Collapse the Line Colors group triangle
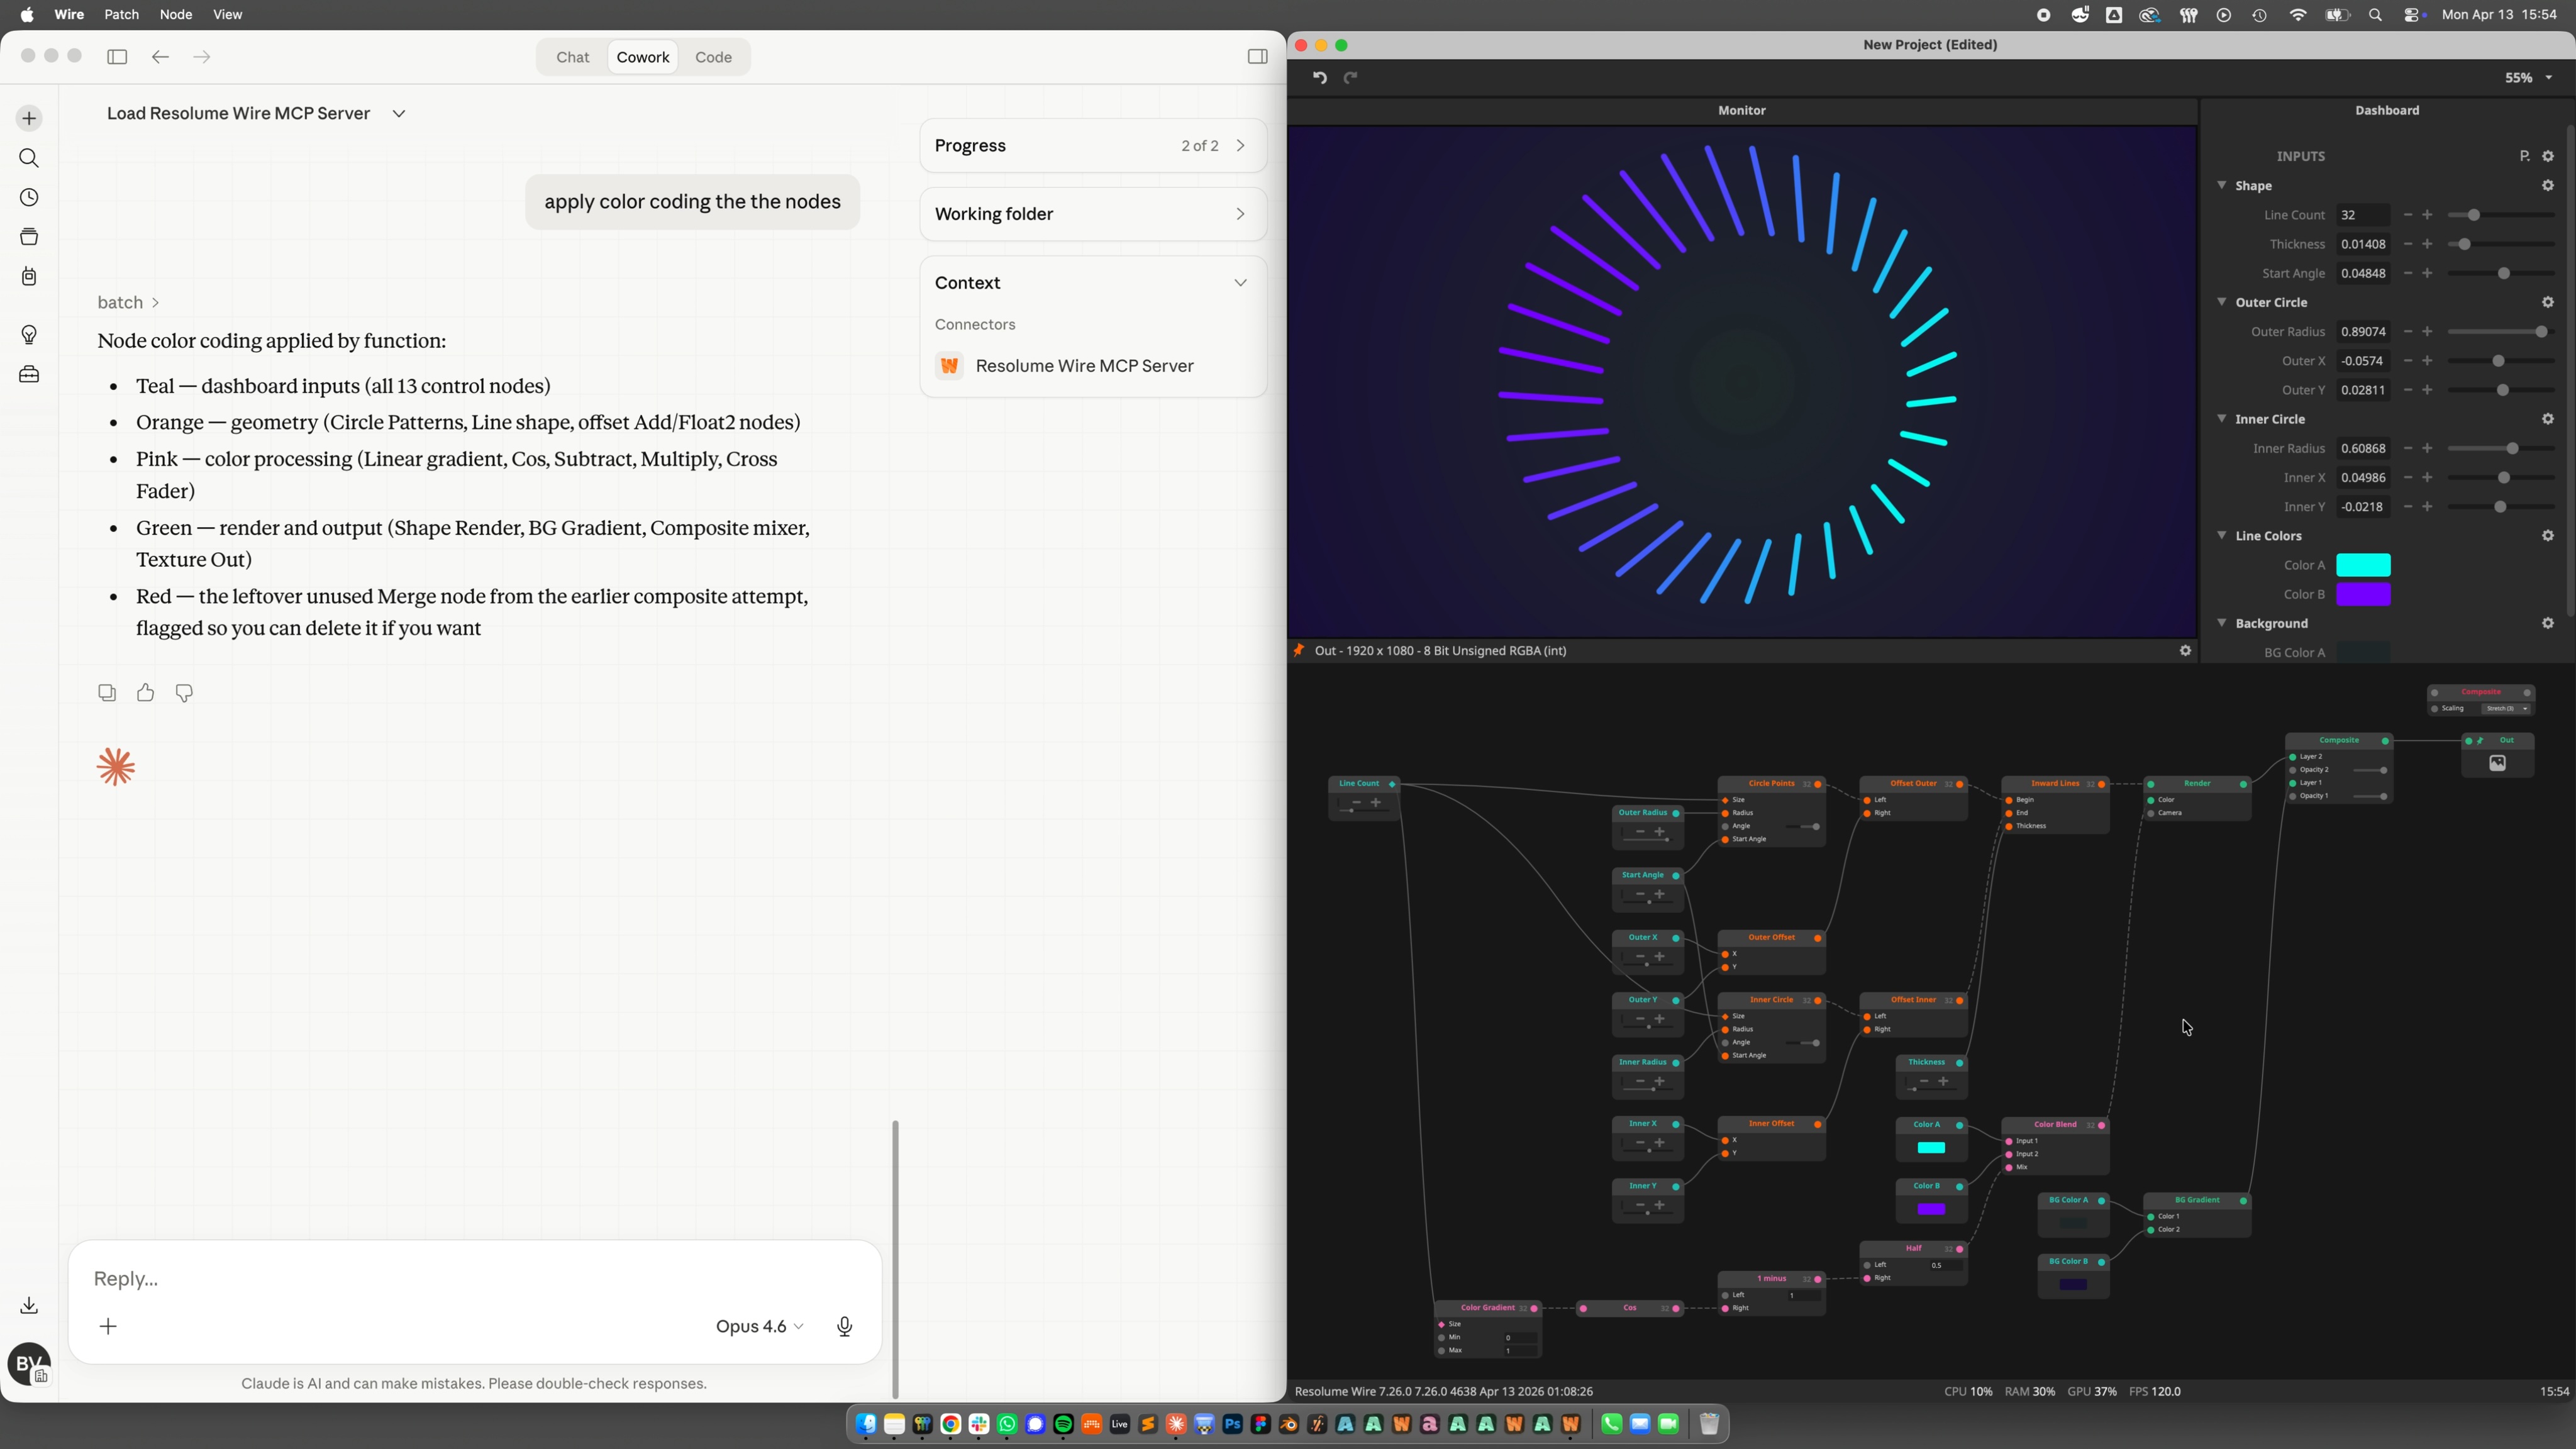This screenshot has width=2576, height=1449. (2221, 536)
